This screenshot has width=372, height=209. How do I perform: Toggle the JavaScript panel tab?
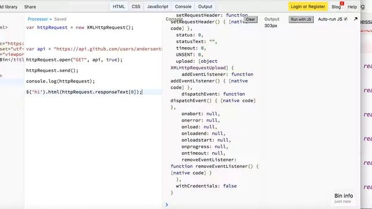158,6
